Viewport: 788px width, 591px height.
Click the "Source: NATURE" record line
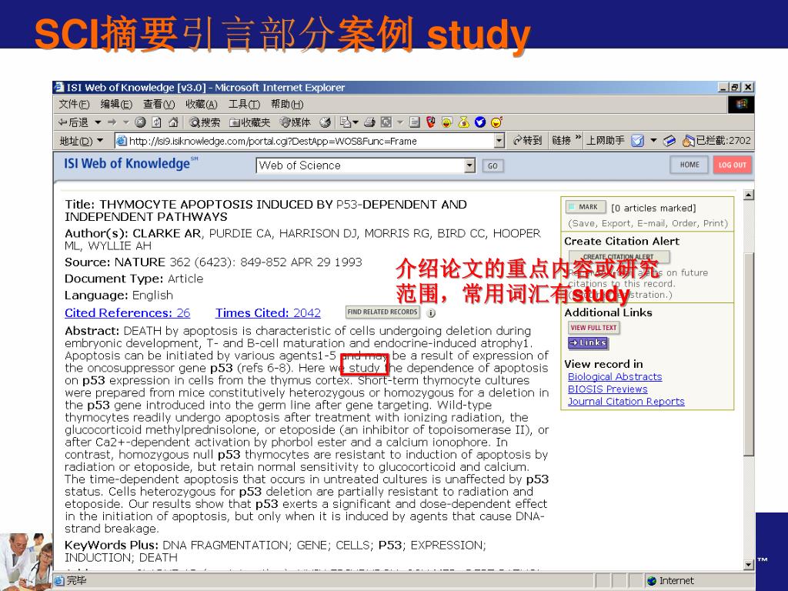pos(213,262)
